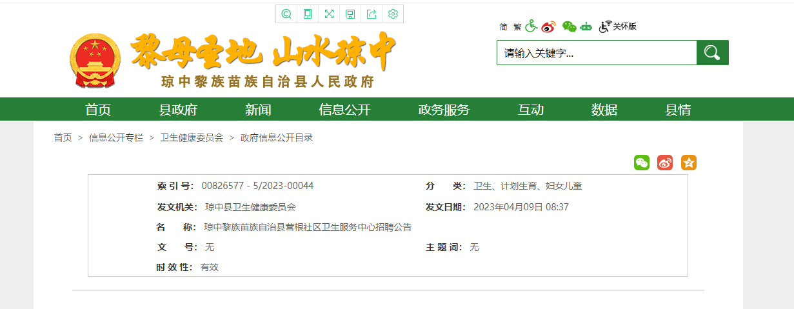794x309 pixels.
Task: Share the article to QZone
Action: click(689, 163)
